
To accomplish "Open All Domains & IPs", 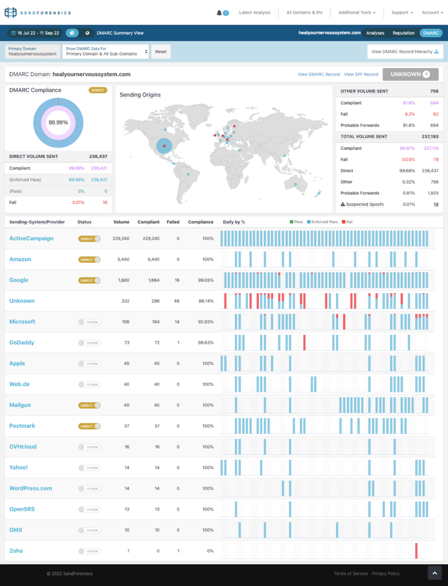I will point(304,13).
